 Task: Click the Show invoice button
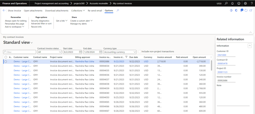click(x=14, y=11)
